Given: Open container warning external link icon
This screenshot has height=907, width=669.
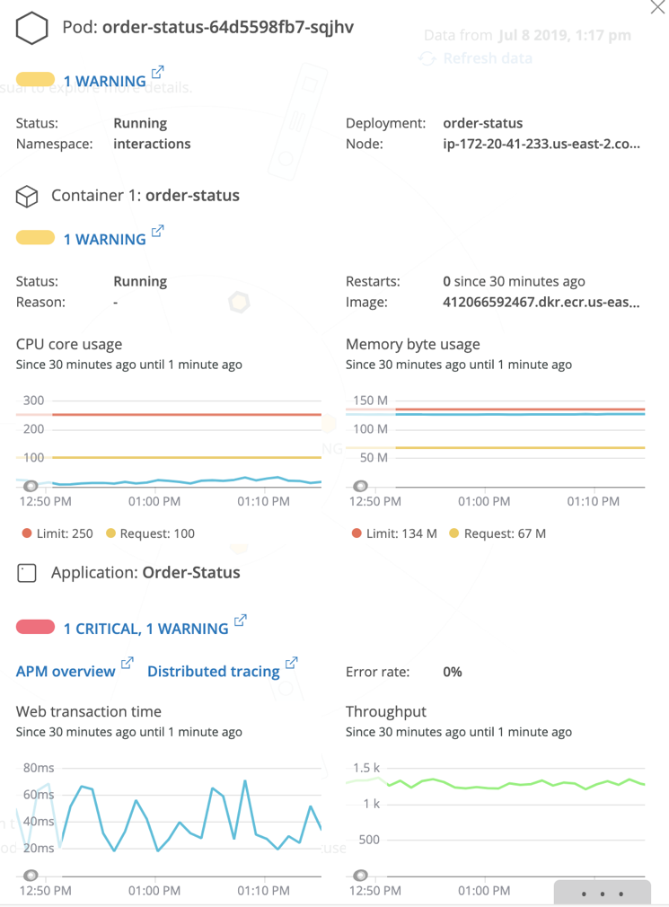Looking at the screenshot, I should [157, 231].
